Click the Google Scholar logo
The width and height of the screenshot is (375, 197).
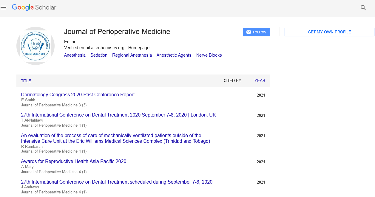coord(34,7)
